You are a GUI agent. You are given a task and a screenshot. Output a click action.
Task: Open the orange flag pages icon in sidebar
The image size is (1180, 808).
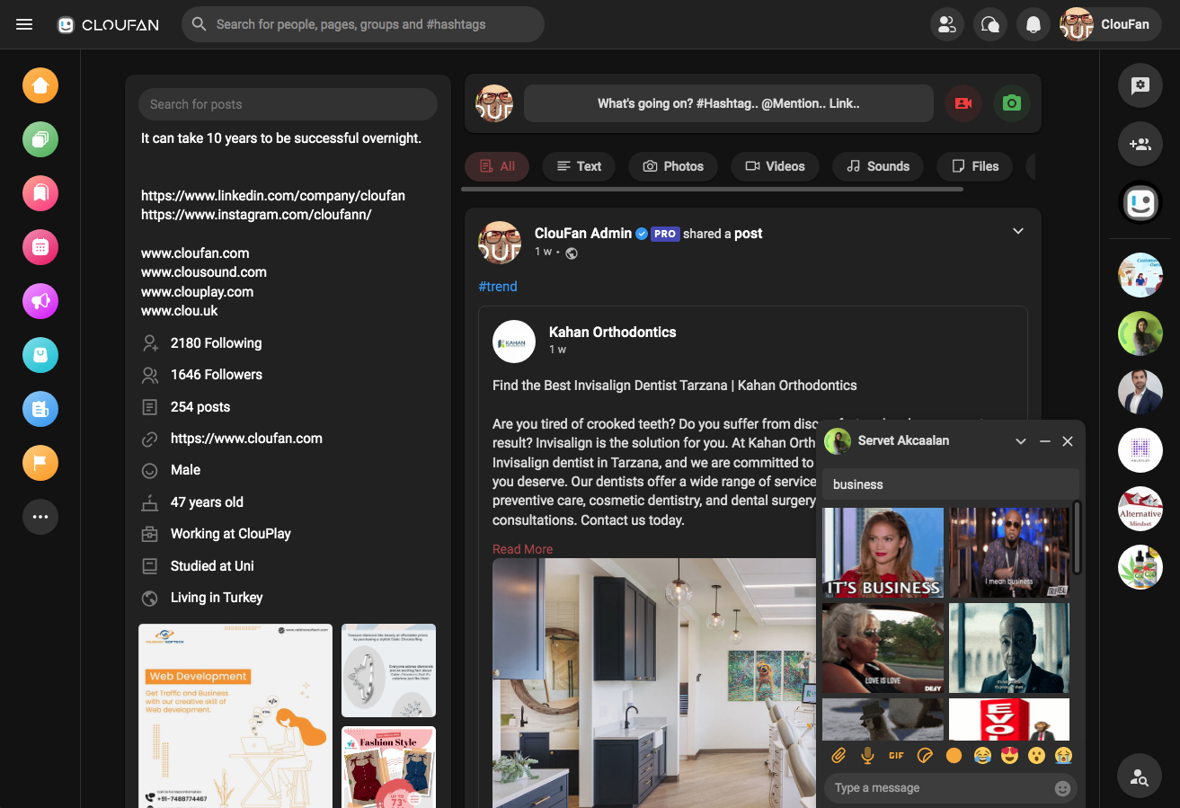point(40,463)
